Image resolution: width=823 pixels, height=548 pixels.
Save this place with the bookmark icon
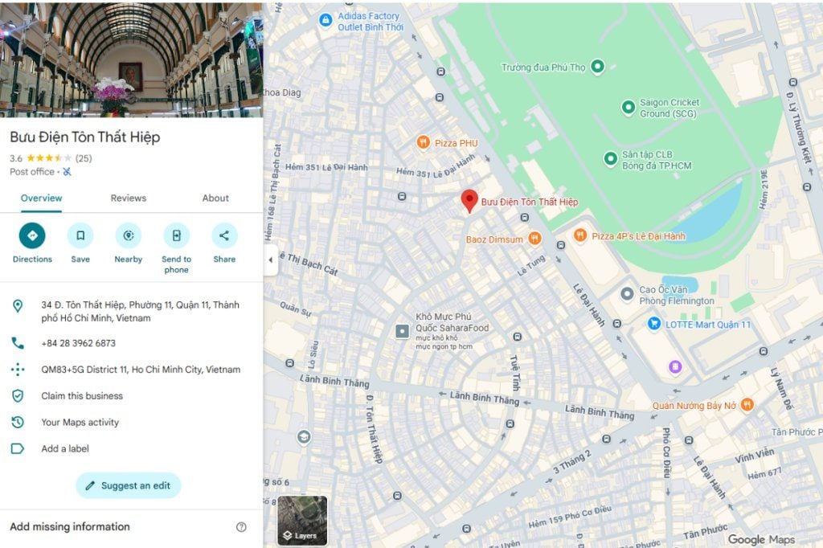[80, 235]
